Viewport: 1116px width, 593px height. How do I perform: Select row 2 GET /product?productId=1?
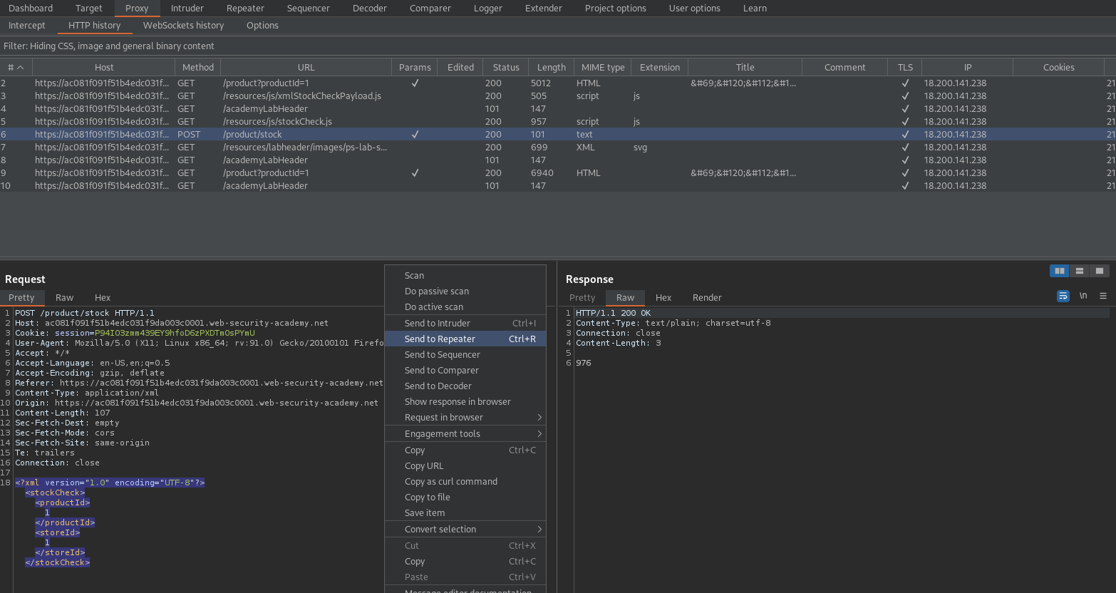(558, 83)
